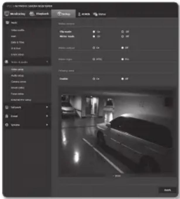Image resolution: width=180 pixels, height=199 pixels.
Task: Open Video profile under Basic
Action: [18, 30]
